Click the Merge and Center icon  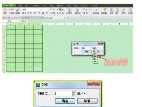tap(70, 10)
